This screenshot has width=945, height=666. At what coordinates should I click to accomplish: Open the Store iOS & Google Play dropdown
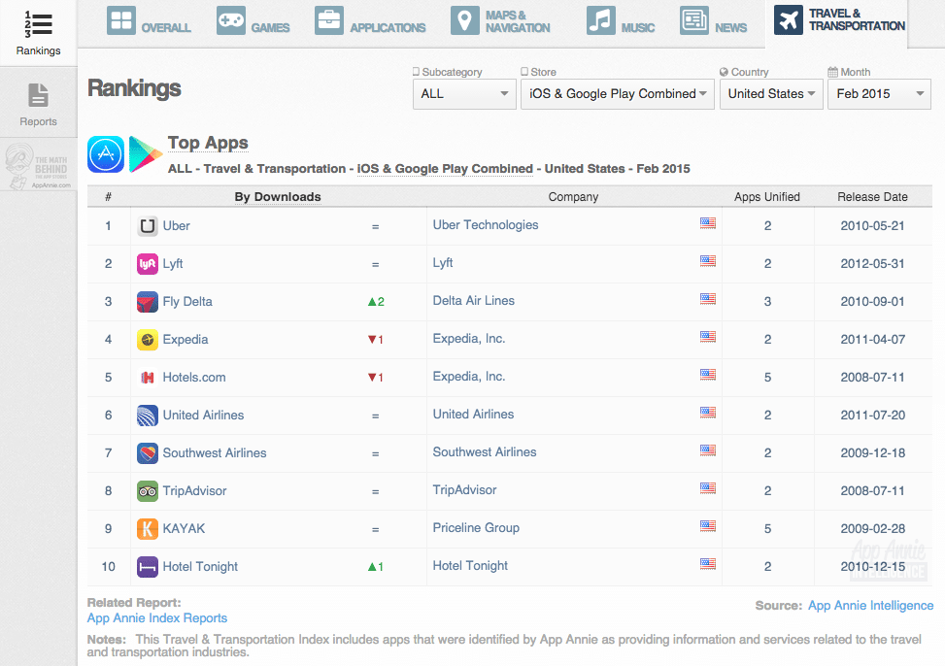click(x=617, y=94)
